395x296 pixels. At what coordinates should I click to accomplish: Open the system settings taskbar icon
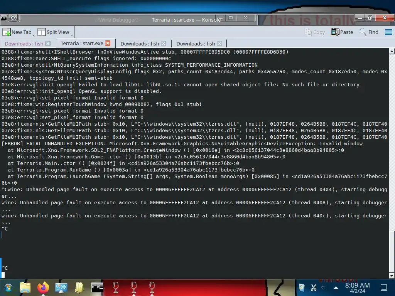(x=61, y=288)
